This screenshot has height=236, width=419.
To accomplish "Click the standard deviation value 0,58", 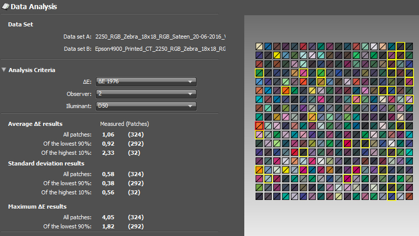I will coord(108,174).
